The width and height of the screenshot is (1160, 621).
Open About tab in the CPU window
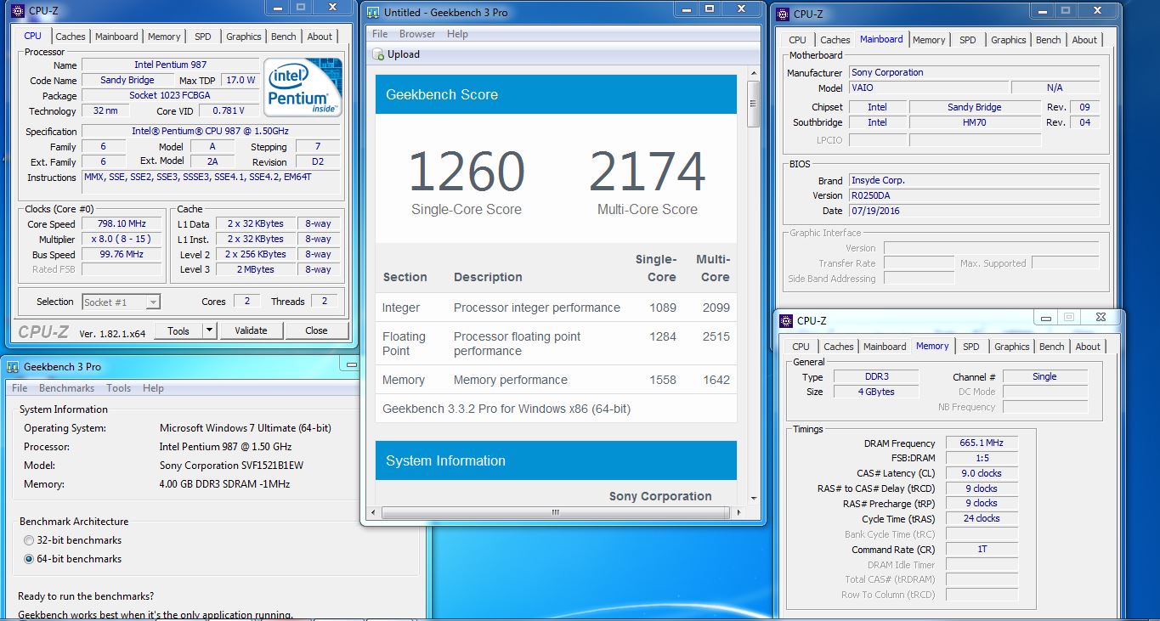pos(320,37)
